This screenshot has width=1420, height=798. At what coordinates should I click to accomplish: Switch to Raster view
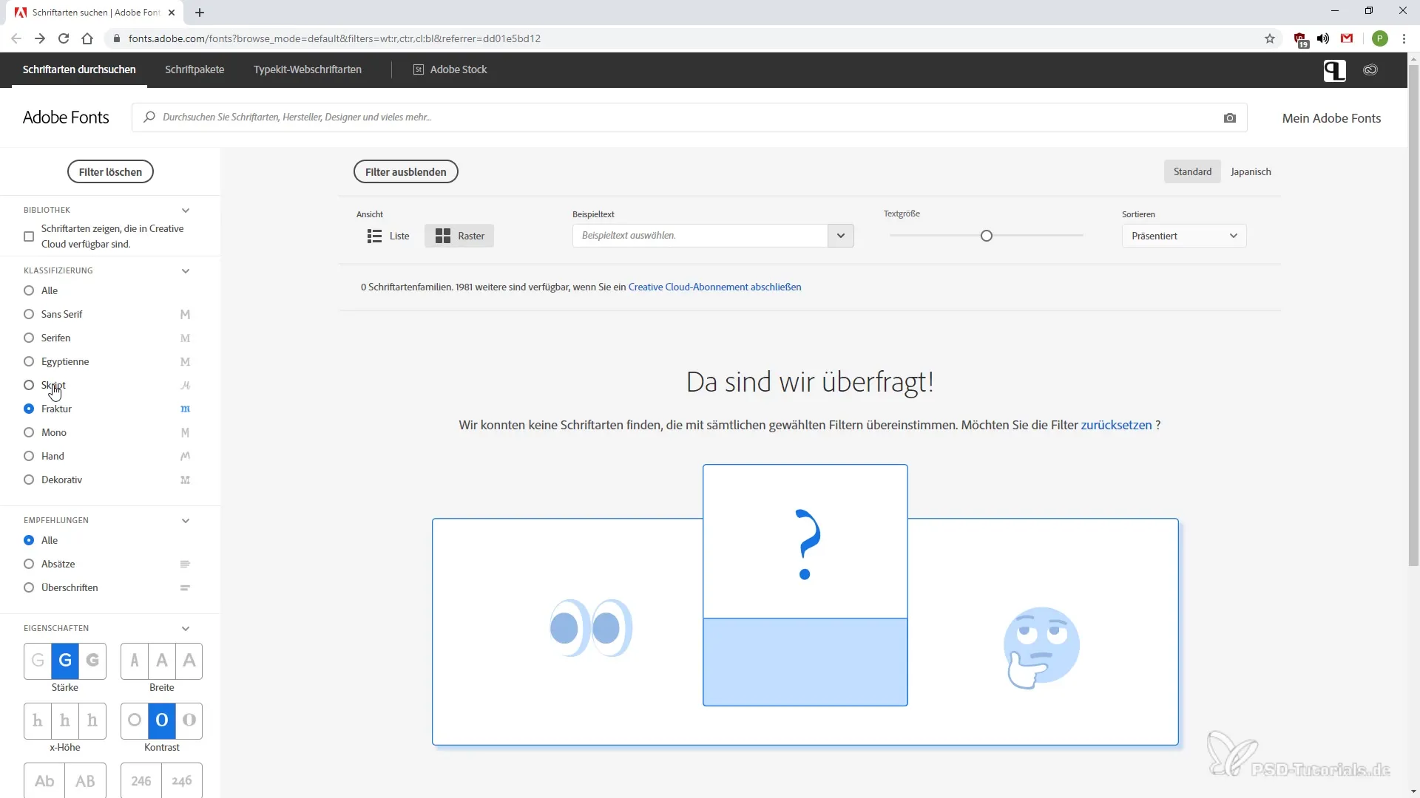coord(459,236)
